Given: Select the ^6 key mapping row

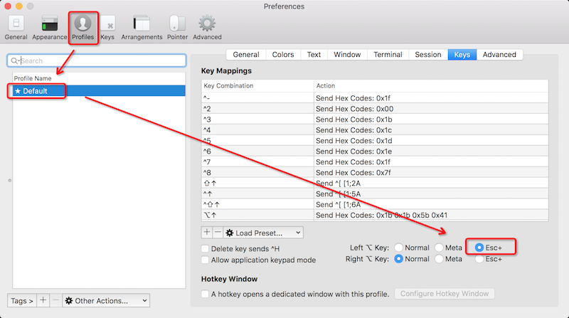Looking at the screenshot, I should point(375,152).
